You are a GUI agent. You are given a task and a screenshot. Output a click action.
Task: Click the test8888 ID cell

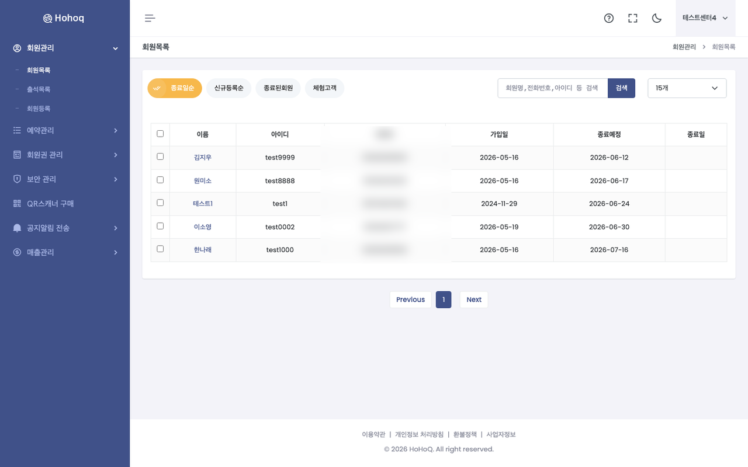click(280, 181)
